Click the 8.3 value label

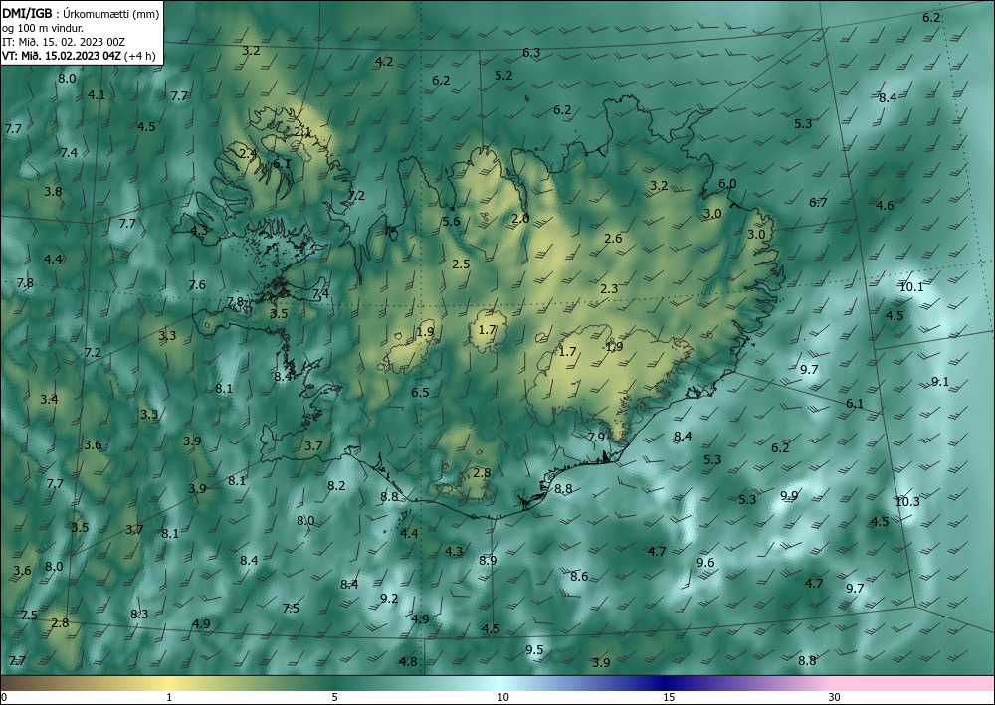(139, 614)
